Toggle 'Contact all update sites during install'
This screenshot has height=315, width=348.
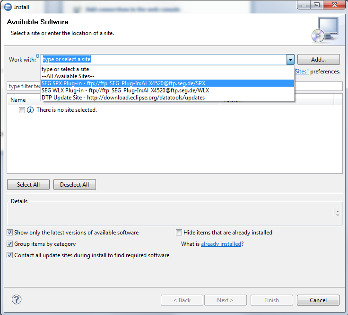coord(10,255)
